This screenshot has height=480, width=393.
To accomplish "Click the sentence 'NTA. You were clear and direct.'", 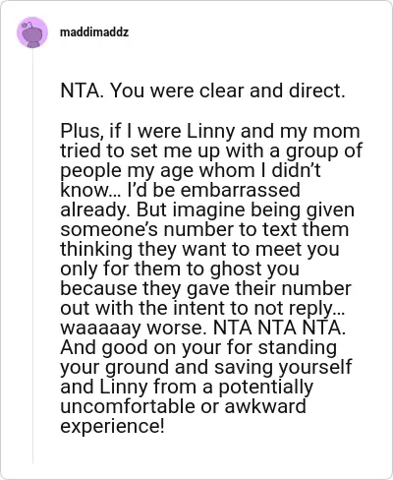I will [202, 90].
